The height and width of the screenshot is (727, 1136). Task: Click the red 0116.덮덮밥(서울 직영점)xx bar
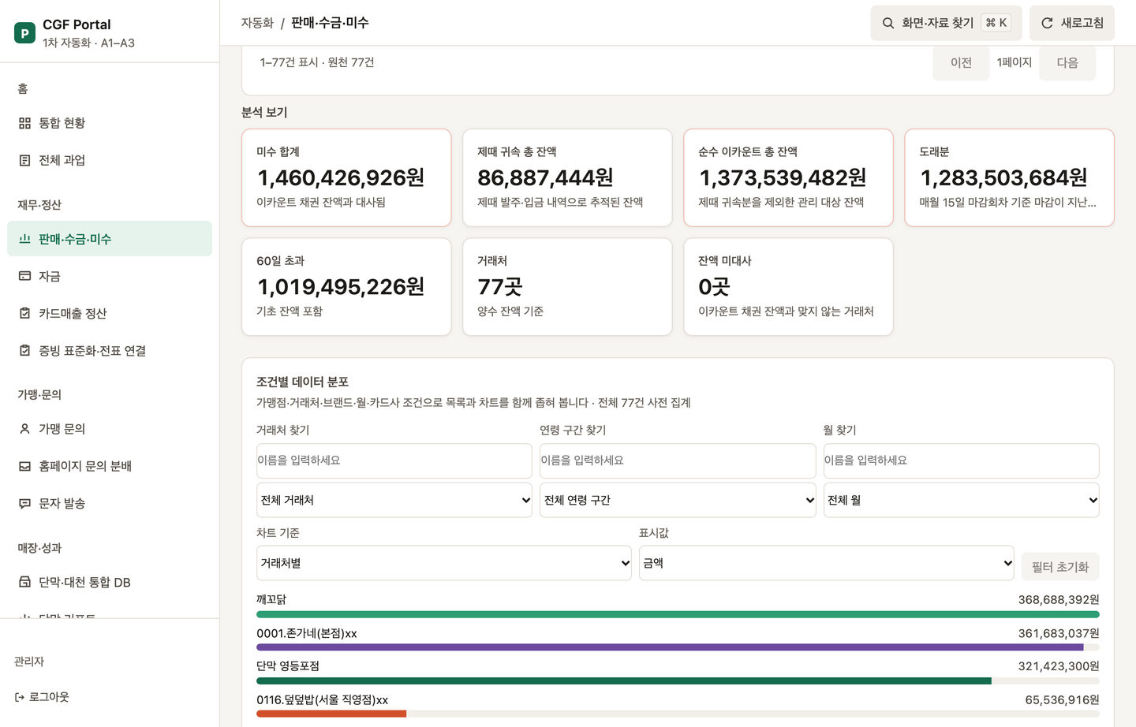coord(331,714)
